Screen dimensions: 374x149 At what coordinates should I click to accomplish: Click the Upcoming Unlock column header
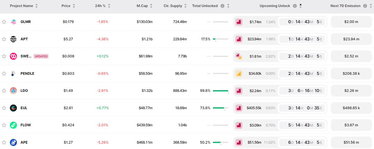click(x=275, y=6)
